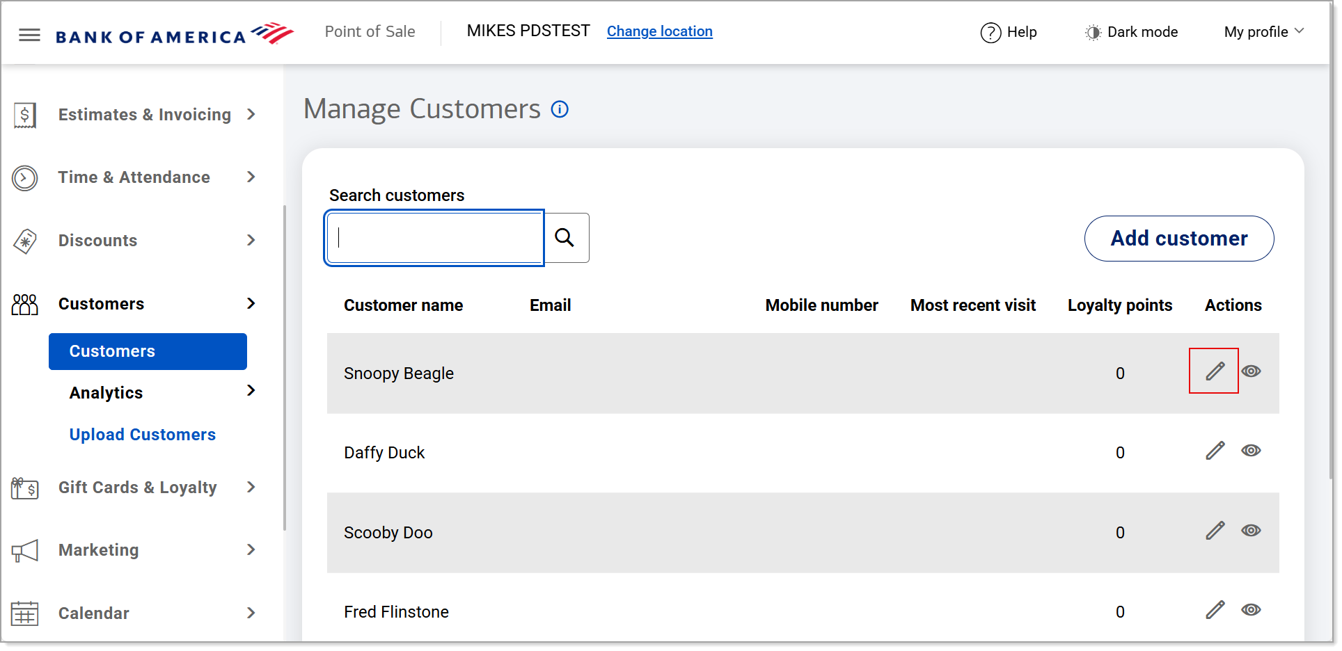The image size is (1342, 651).
Task: Expand Gift Cards & Loyalty chevron
Action: click(251, 487)
